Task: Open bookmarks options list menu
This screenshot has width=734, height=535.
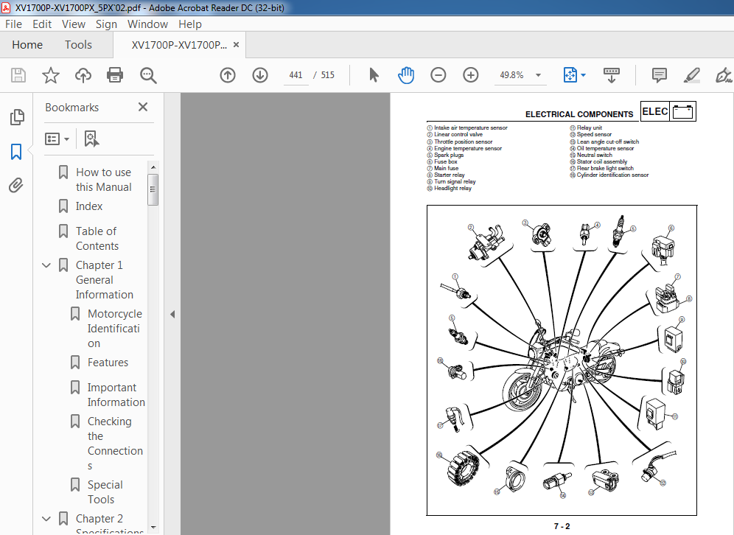Action: (x=57, y=139)
